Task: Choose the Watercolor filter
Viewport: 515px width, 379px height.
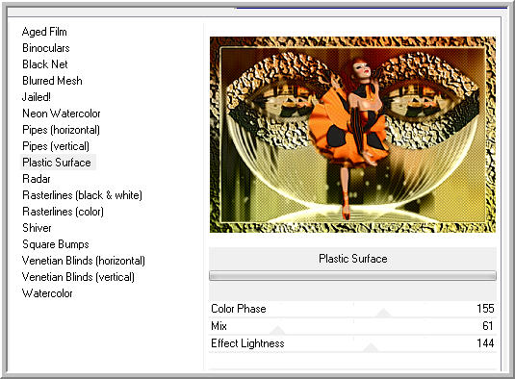Action: [x=47, y=293]
